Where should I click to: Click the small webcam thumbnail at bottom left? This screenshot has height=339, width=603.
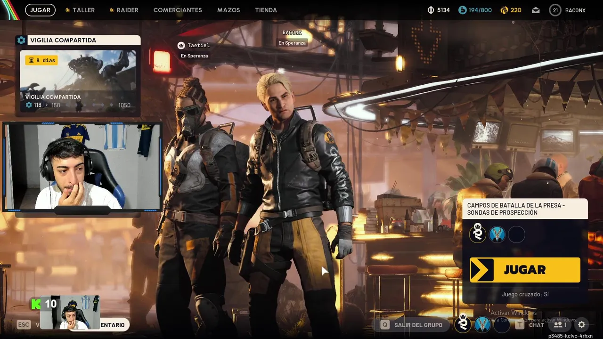click(x=70, y=312)
